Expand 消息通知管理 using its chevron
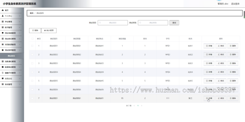 20,61
